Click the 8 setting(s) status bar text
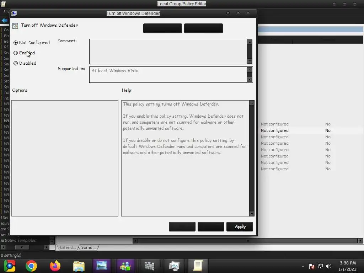Screen dimensions: 364x273 [x=11, y=255]
